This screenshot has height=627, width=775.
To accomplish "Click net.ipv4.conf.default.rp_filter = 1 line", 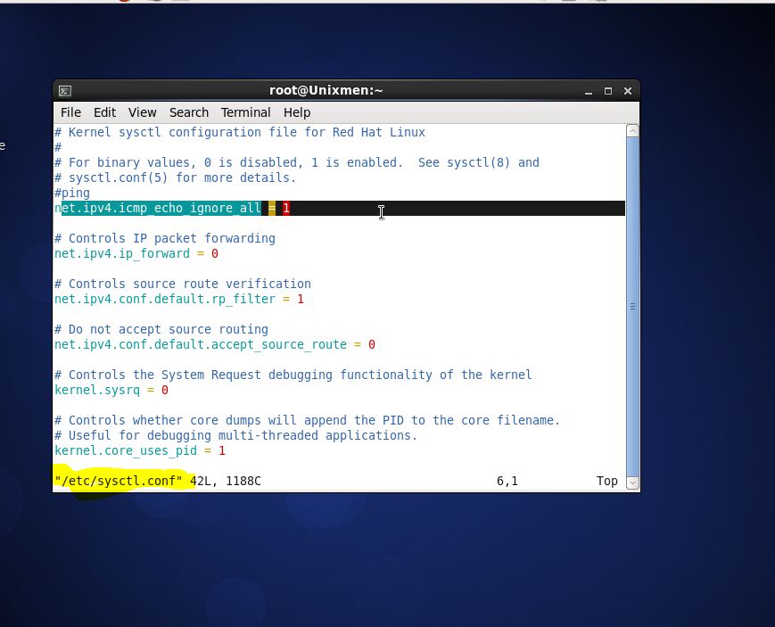I will click(x=179, y=299).
